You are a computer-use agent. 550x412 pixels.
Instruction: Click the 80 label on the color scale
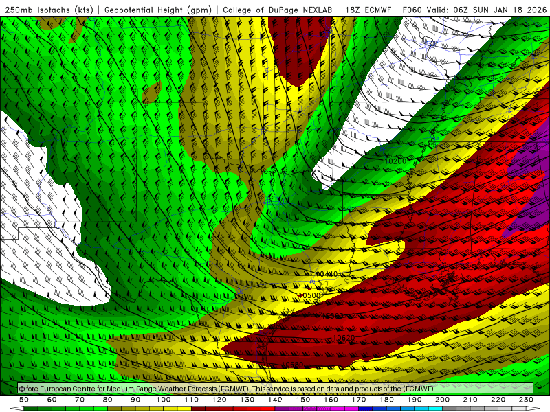pyautogui.click(x=108, y=400)
